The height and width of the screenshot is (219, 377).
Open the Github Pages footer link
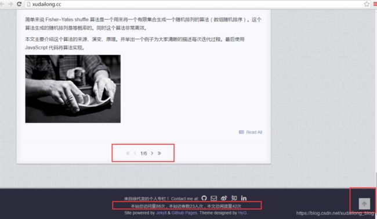(x=184, y=213)
